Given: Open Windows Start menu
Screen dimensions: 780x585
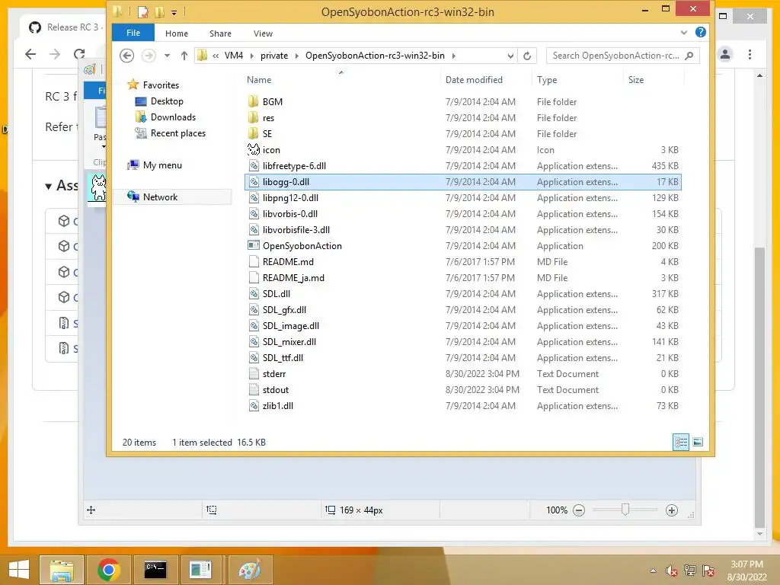Looking at the screenshot, I should 19,570.
